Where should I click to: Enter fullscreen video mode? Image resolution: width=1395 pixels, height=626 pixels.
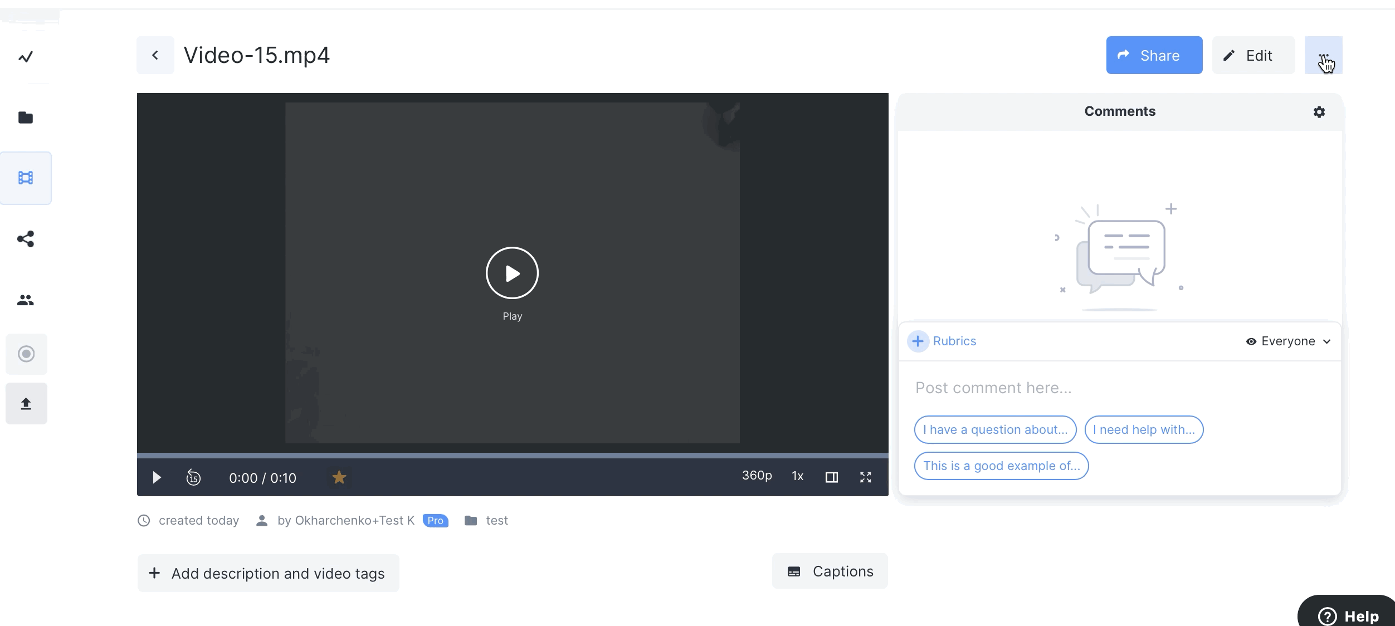point(865,477)
